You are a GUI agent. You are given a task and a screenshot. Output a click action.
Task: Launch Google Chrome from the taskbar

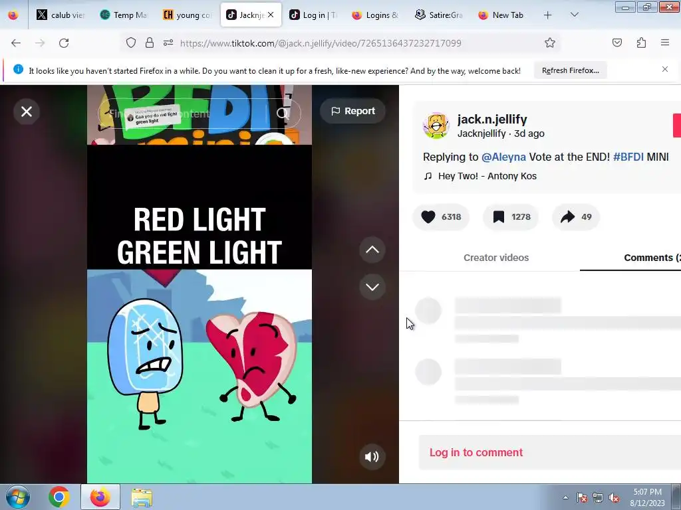tap(59, 497)
